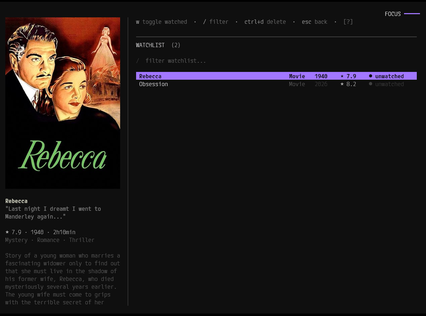Viewport: 426px width, 316px height.
Task: Click the WATCHLIST (2) heading
Action: pos(158,45)
